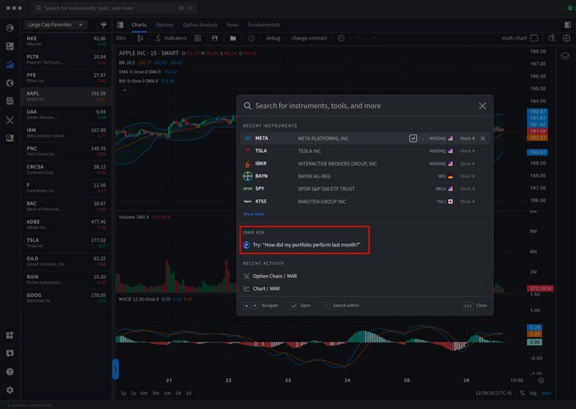Screen dimensions: 576x409
Task: Click the save chart floppy disk icon
Action: [x=215, y=38]
